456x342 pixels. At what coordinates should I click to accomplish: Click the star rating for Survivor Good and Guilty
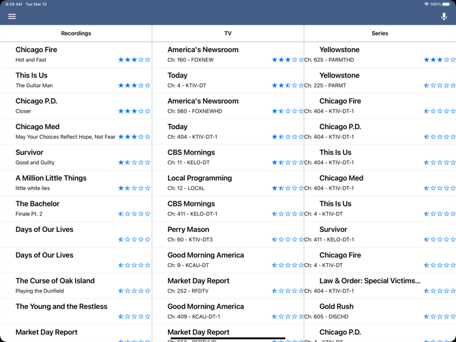pos(134,163)
